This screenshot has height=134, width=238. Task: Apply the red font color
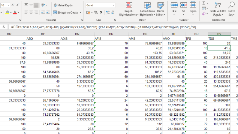click(x=15, y=12)
